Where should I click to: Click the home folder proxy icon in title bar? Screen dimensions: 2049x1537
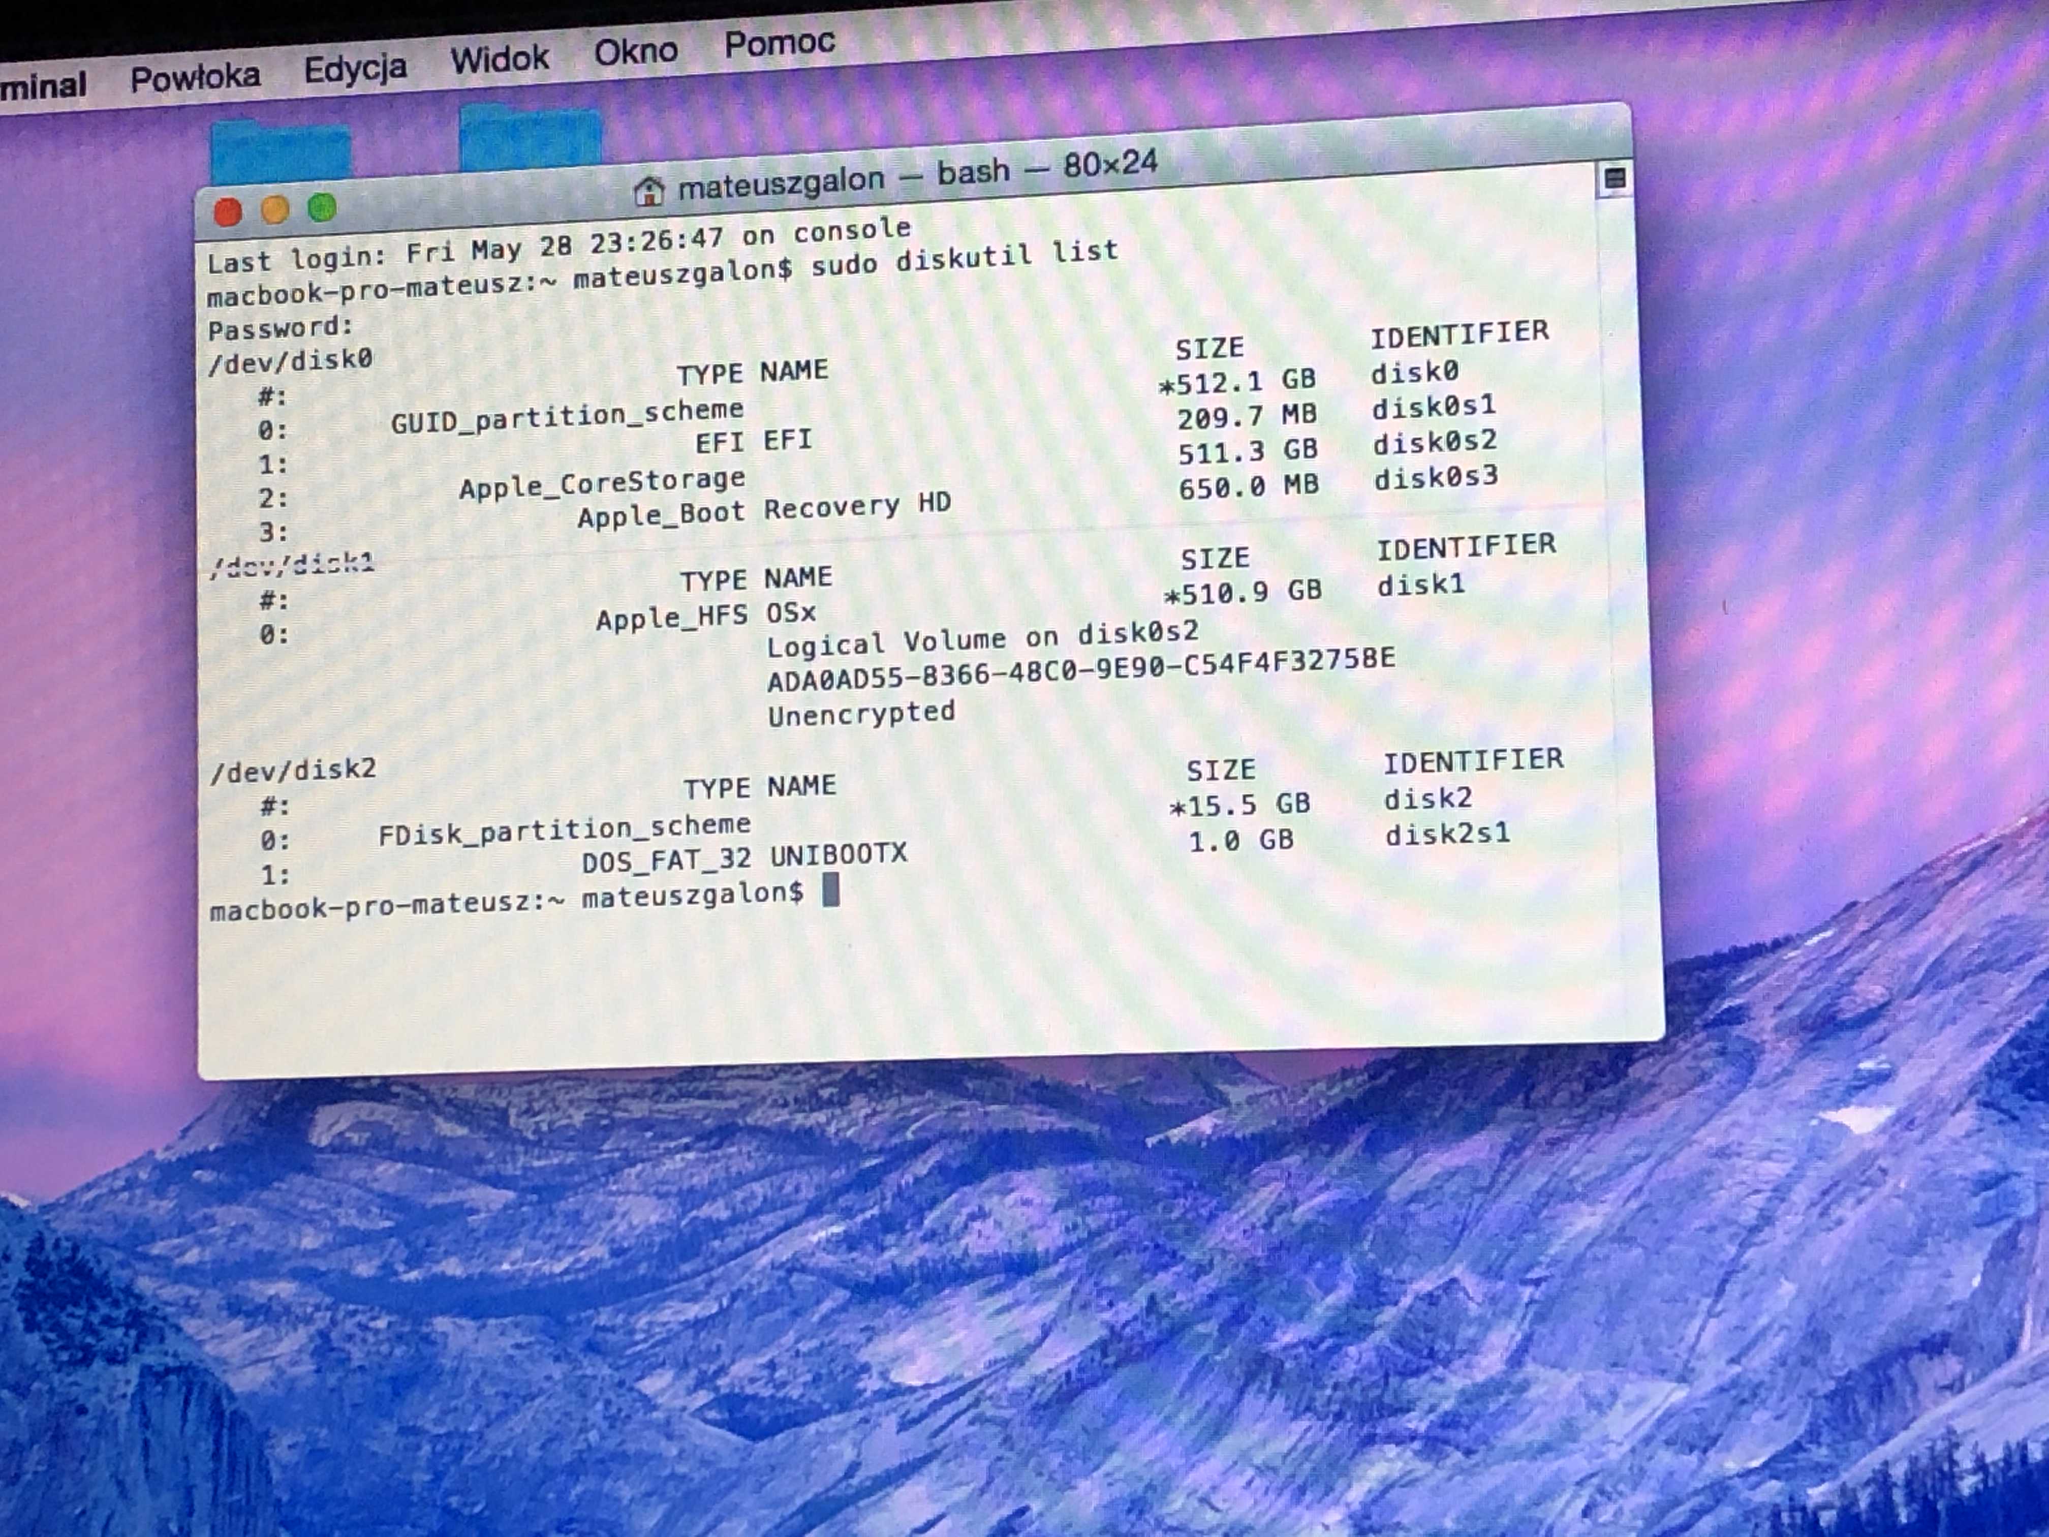point(649,191)
